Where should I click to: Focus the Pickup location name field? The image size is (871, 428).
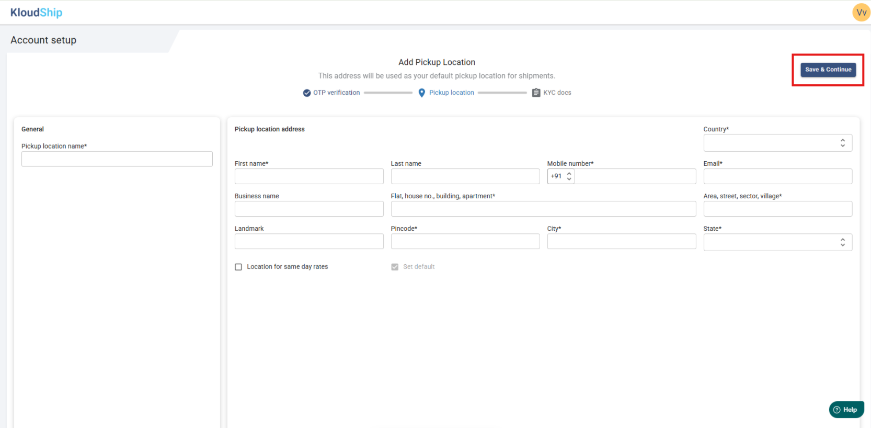click(x=117, y=159)
